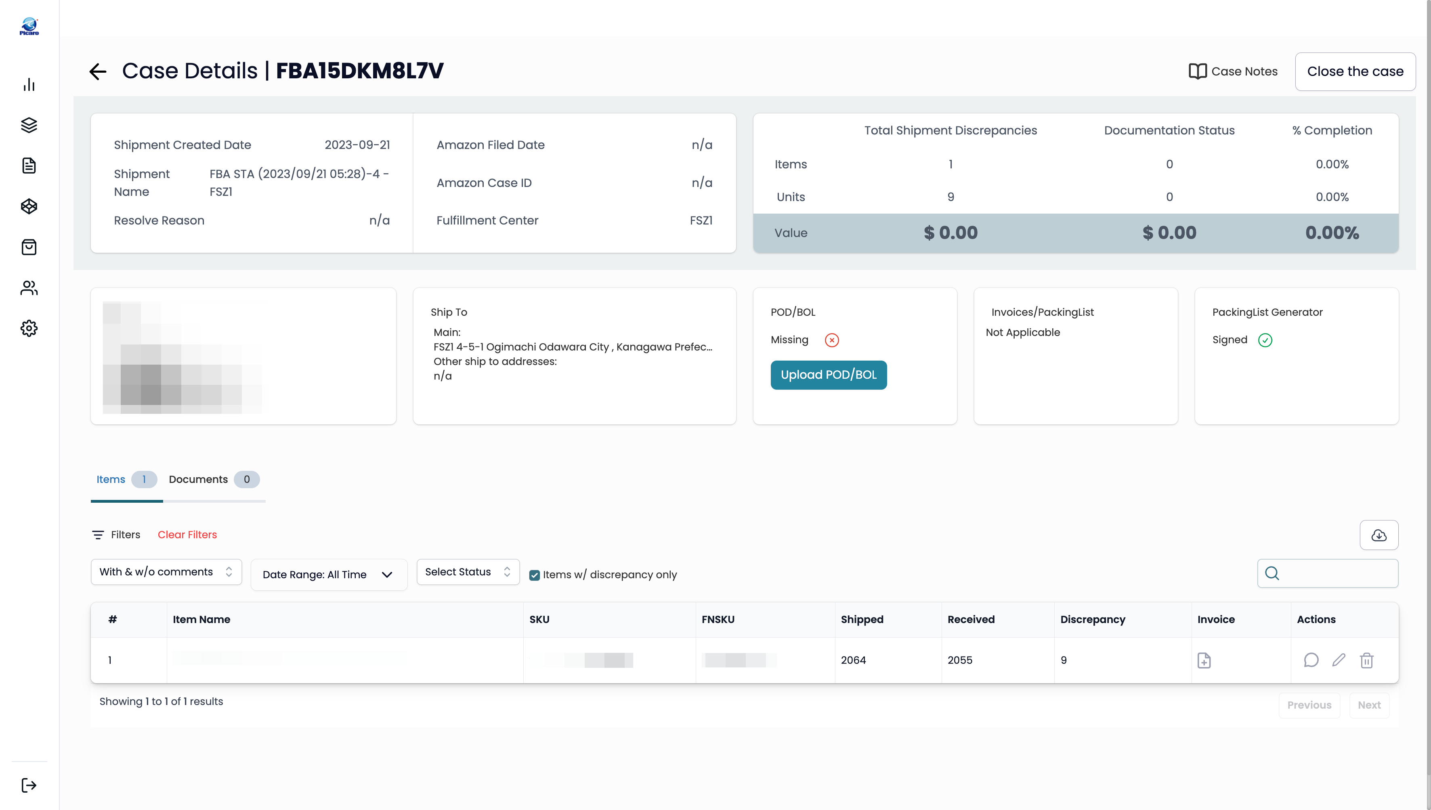Go back using the left arrow
This screenshot has width=1431, height=810.
(x=98, y=71)
